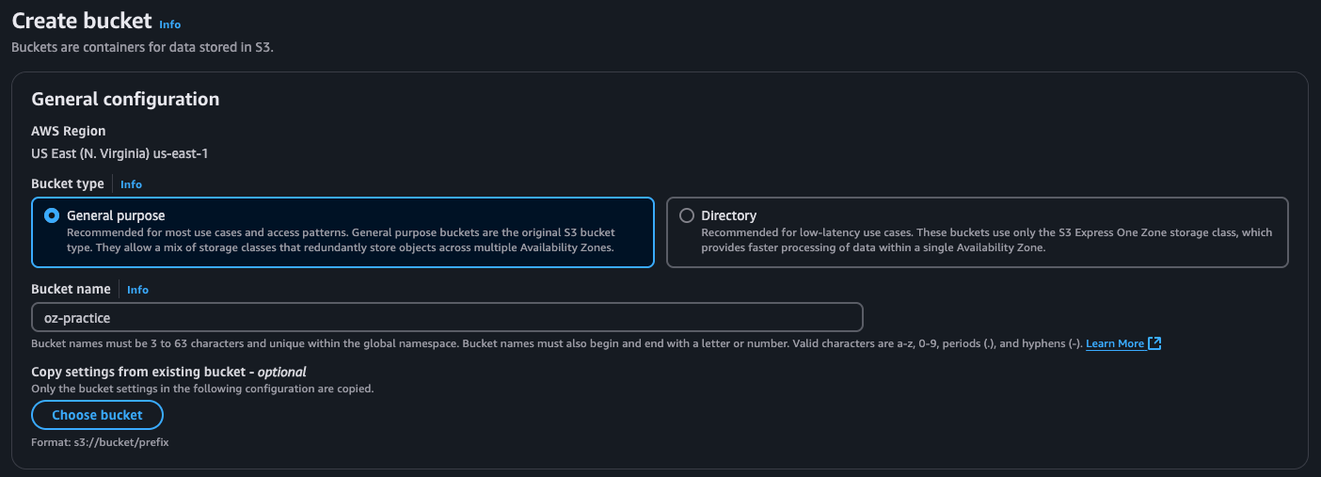Click the Create bucket page title
This screenshot has height=477, width=1321.
coord(82,21)
